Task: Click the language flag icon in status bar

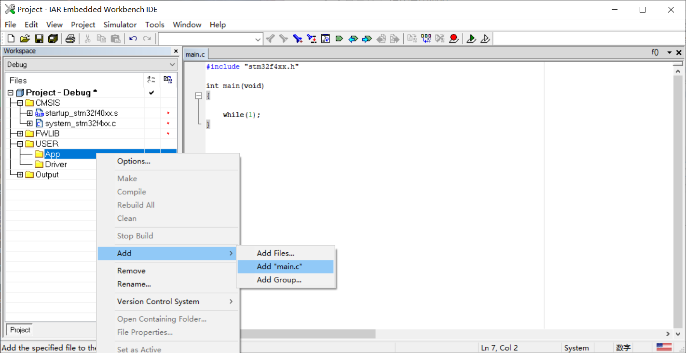Action: (x=664, y=347)
